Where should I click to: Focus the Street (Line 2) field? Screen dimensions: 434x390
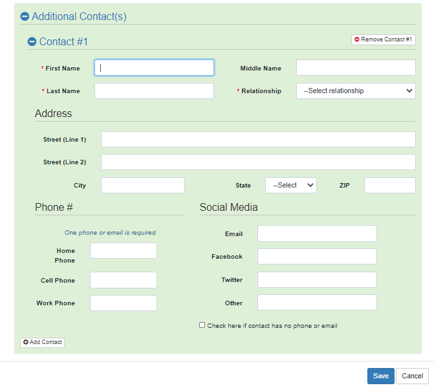(x=258, y=162)
